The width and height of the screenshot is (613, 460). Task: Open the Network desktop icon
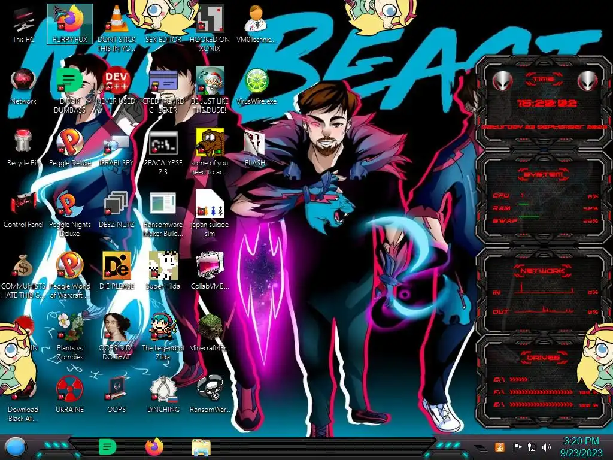click(x=23, y=86)
